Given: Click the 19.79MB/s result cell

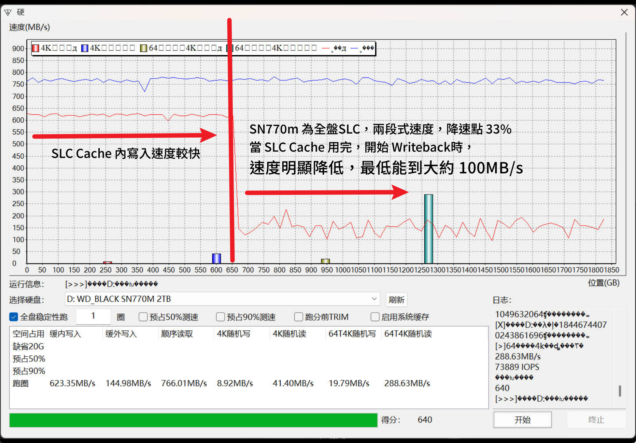Looking at the screenshot, I should 349,383.
